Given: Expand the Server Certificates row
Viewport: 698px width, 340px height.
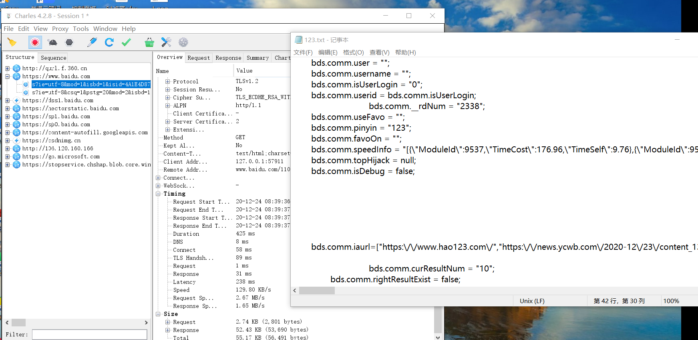Looking at the screenshot, I should [167, 121].
